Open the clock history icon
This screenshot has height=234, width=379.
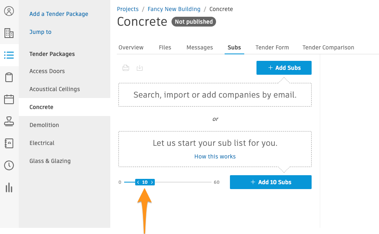coord(9,165)
